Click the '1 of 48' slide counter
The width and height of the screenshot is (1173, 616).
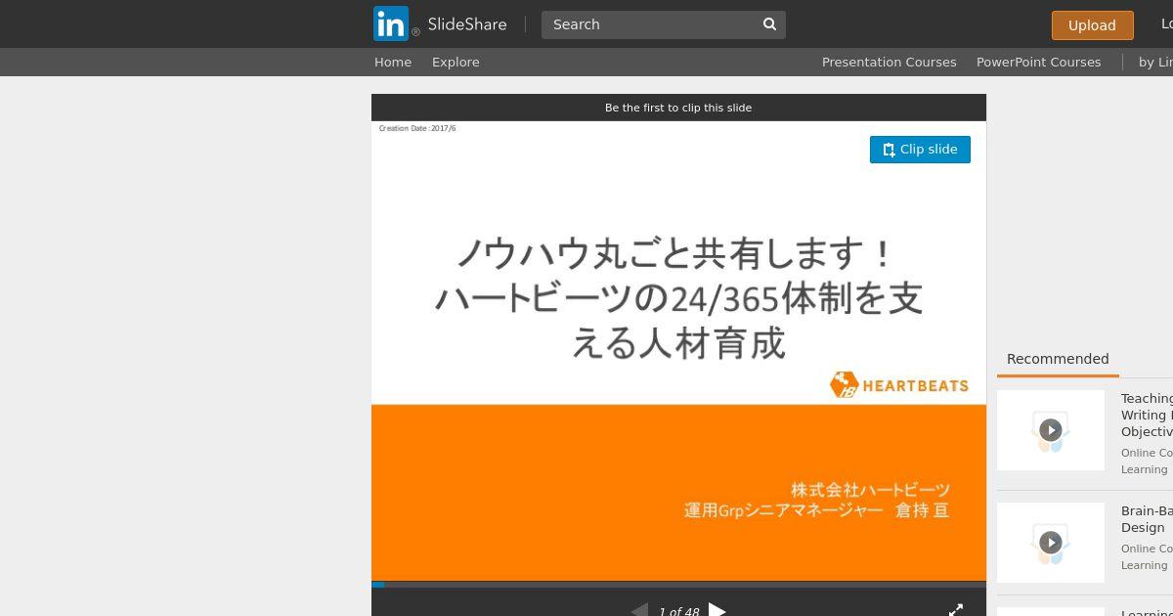point(678,612)
